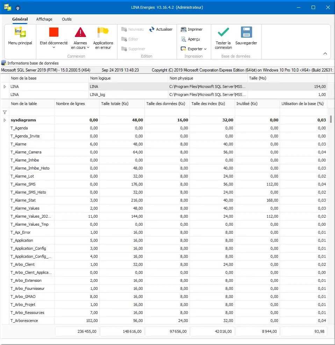This screenshot has height=345, width=335.
Task: Select the T_Alarme_Camera row
Action: [168, 152]
